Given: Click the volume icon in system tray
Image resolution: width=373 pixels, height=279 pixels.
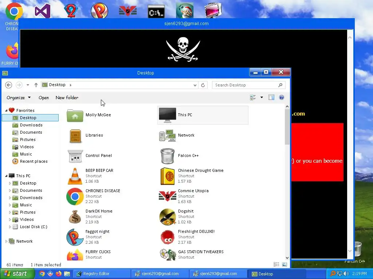Looking at the screenshot, I should [346, 274].
